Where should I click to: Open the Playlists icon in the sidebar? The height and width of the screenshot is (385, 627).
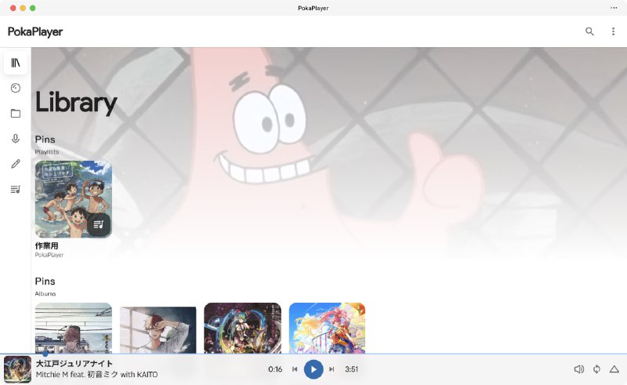pos(15,189)
